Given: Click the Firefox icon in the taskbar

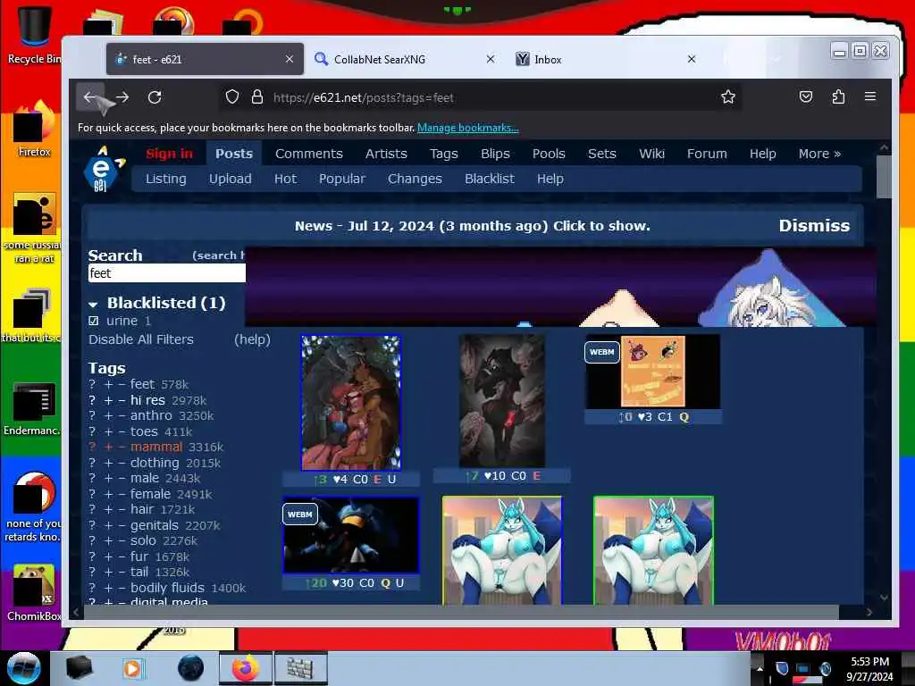Looking at the screenshot, I should click(x=245, y=668).
